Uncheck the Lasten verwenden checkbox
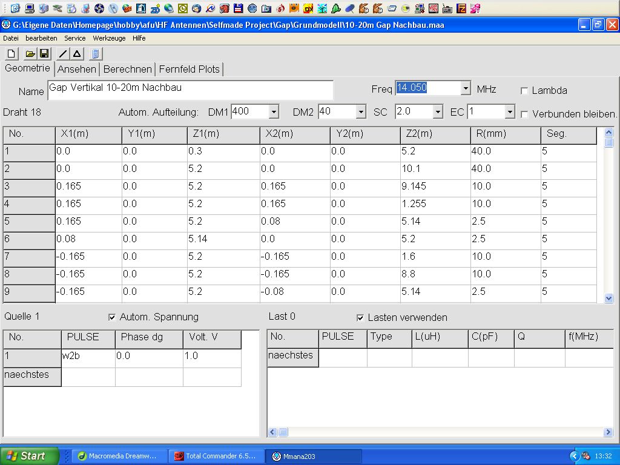 [360, 318]
